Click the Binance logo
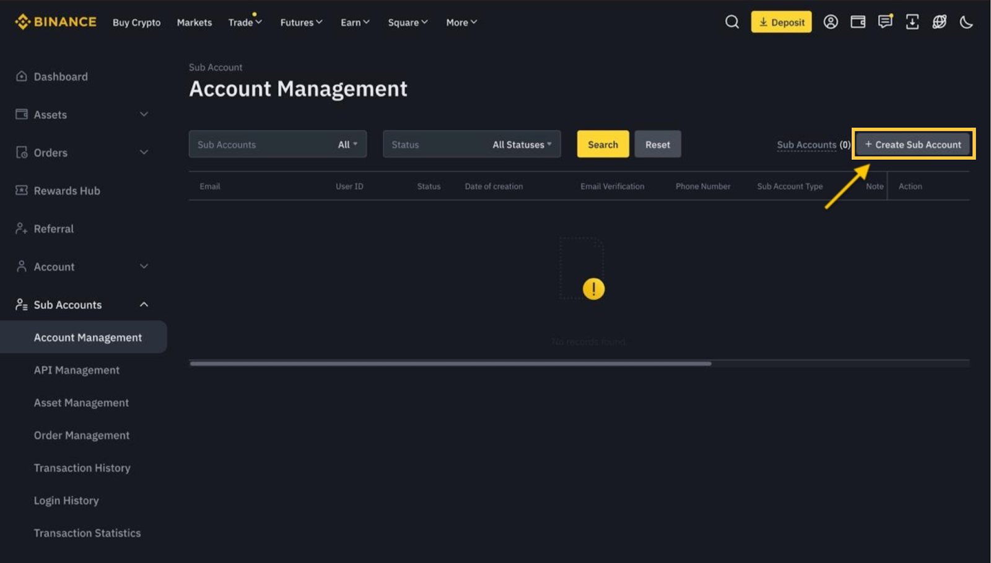 [x=56, y=22]
